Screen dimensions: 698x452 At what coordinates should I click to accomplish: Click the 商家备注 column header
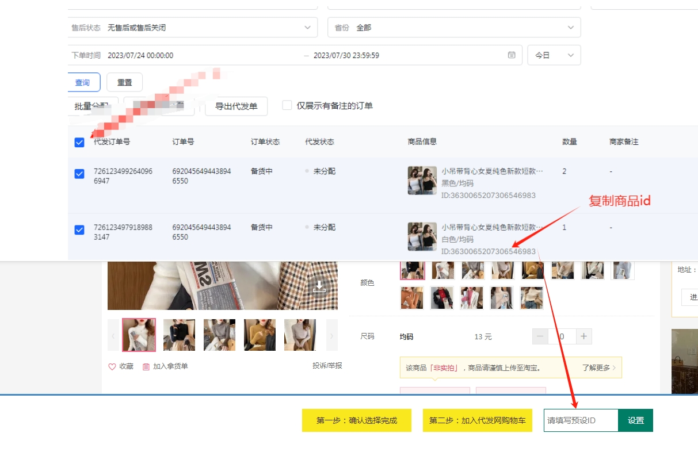pyautogui.click(x=624, y=141)
